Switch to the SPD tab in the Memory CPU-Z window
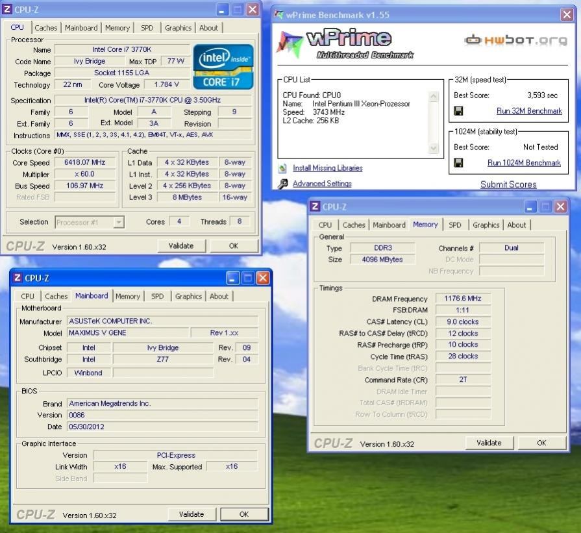The image size is (581, 533). coord(455,225)
